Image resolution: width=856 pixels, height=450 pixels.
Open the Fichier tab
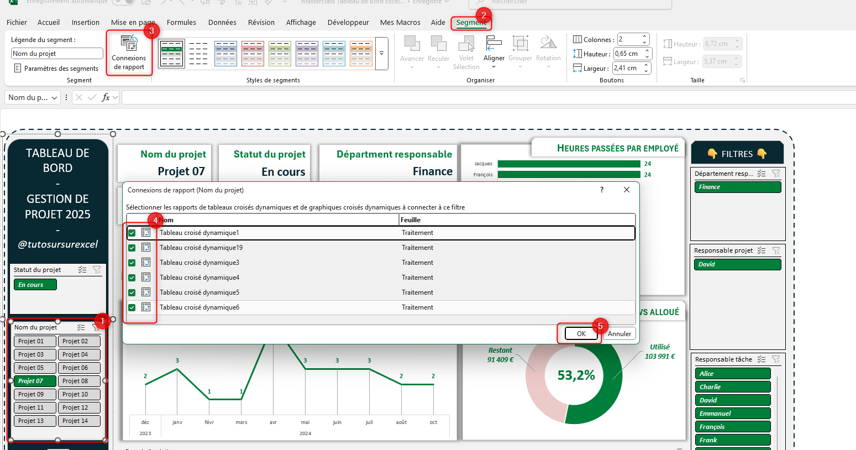17,23
